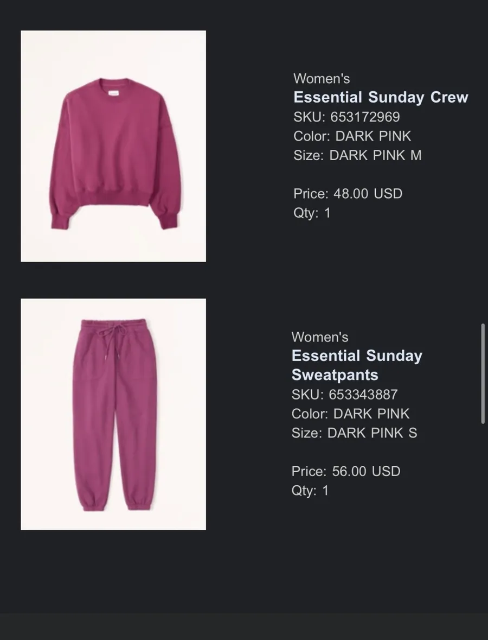Image resolution: width=488 pixels, height=640 pixels.
Task: Click the Women's label above Crew
Action: (x=322, y=78)
